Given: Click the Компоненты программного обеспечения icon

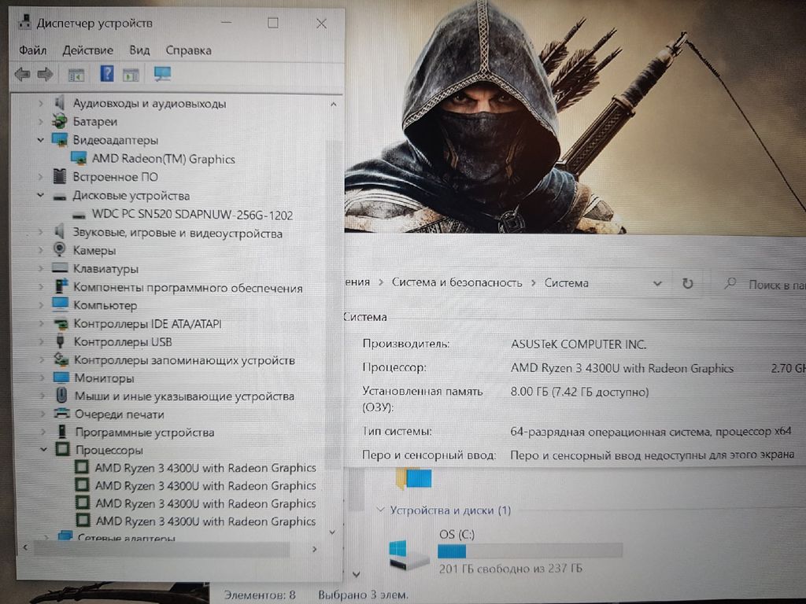Looking at the screenshot, I should tap(61, 286).
